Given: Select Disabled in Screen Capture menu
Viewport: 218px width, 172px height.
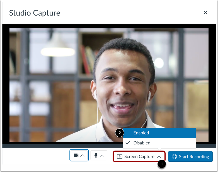Looking at the screenshot, I should coord(159,143).
